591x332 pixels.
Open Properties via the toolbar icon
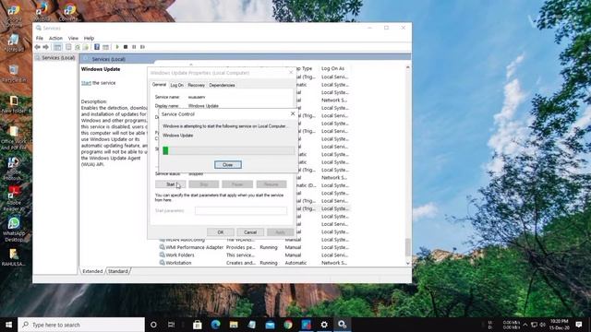click(68, 47)
